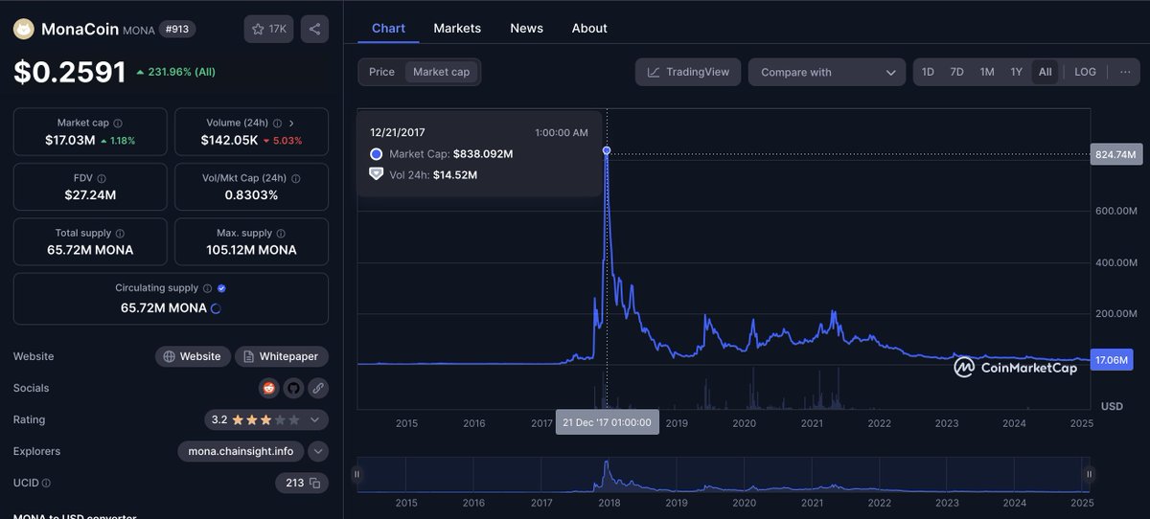This screenshot has width=1150, height=519.
Task: Show UCID info icon
Action: [46, 484]
